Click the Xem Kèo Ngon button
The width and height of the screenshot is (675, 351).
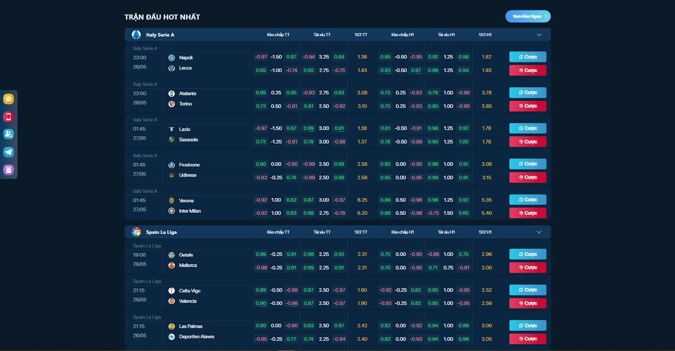pyautogui.click(x=528, y=16)
